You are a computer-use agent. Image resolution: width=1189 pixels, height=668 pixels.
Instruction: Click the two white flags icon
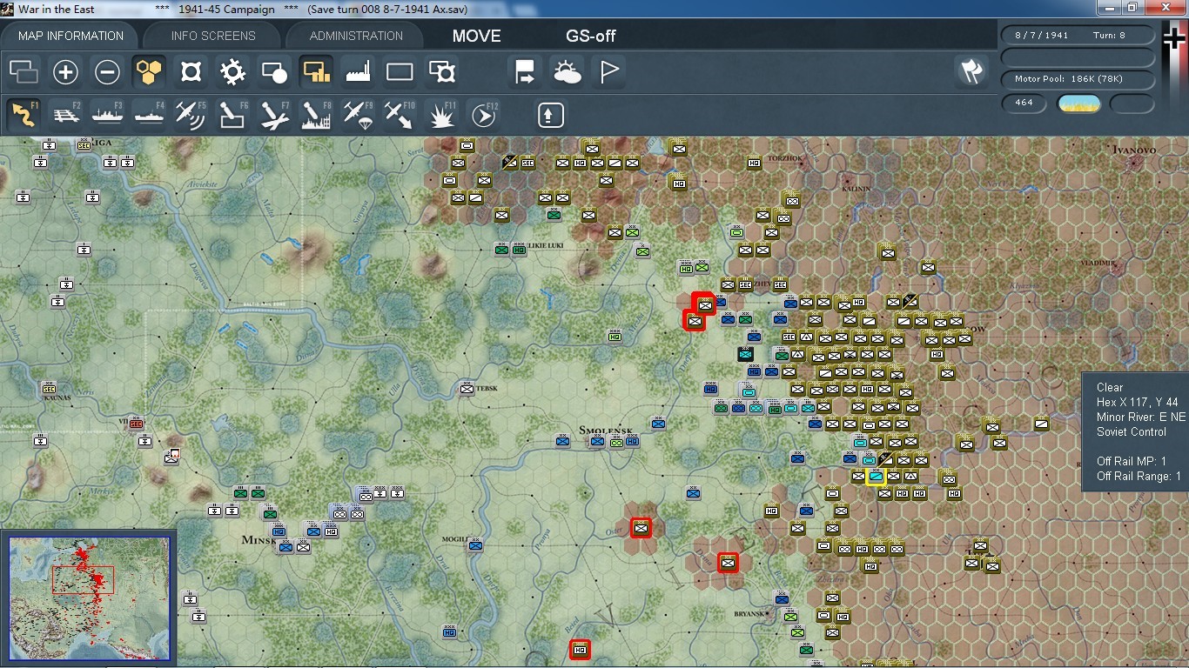pyautogui.click(x=971, y=71)
